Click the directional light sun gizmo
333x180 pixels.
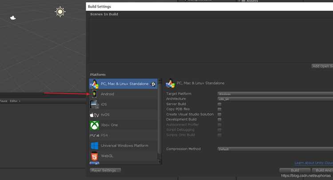pos(60,12)
